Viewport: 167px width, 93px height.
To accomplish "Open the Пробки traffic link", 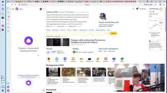I will 75,49.
